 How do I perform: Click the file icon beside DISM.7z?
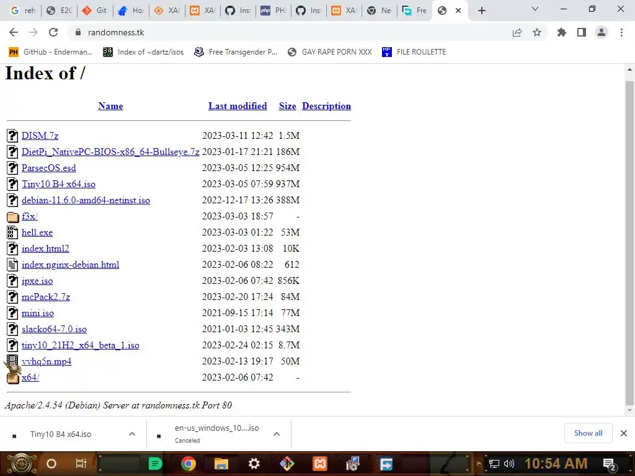coord(12,136)
